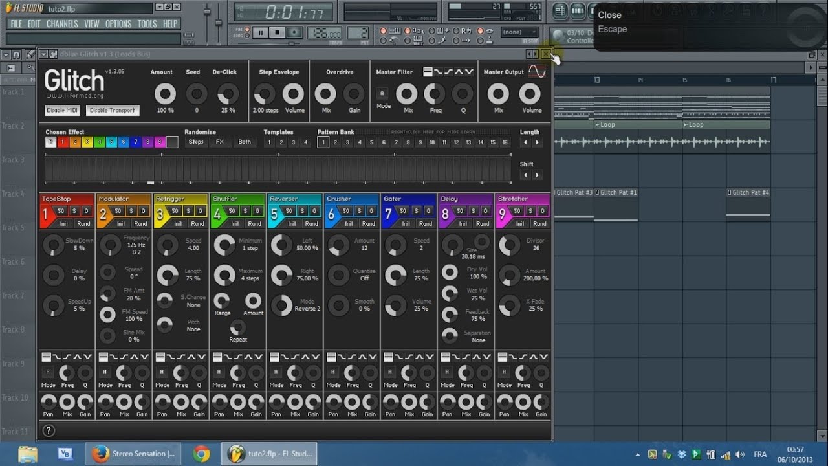Toggle the Disable Transport button
Viewport: 828px width, 466px height.
[x=113, y=111]
